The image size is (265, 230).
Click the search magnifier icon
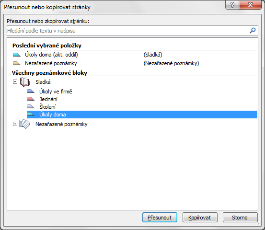tap(253, 31)
